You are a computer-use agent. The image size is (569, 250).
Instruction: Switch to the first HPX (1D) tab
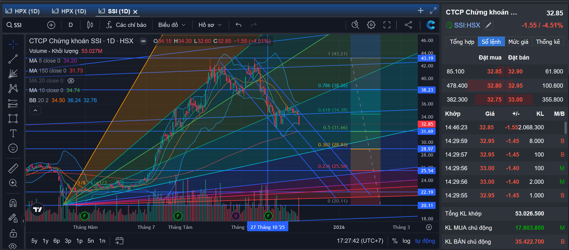[23, 11]
